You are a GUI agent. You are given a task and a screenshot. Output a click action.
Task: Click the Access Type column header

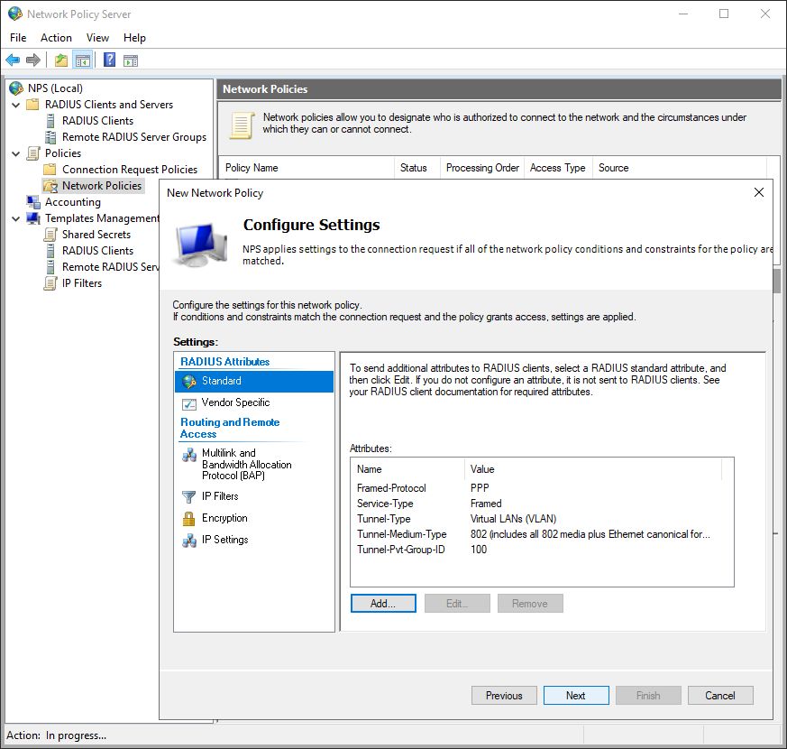point(558,168)
